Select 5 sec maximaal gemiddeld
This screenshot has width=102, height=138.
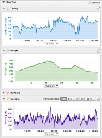[x=70, y=99]
